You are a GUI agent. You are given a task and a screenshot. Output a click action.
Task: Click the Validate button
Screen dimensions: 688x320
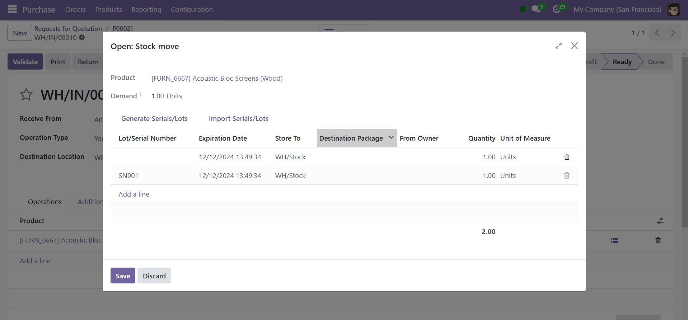(x=25, y=62)
